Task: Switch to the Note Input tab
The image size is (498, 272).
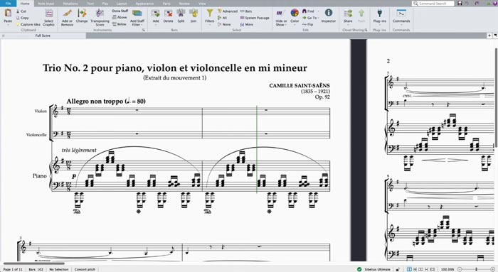Action: click(x=46, y=4)
